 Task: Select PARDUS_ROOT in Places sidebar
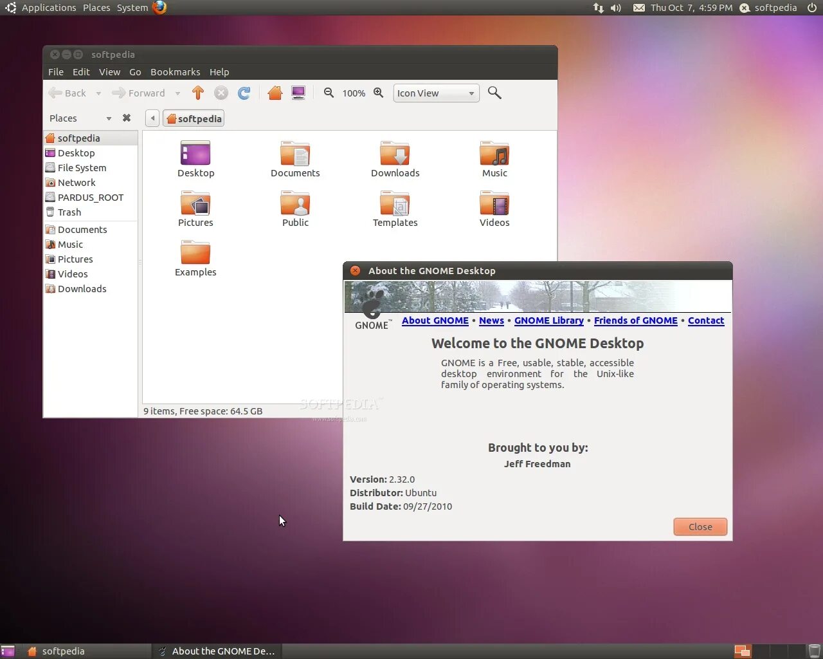91,197
